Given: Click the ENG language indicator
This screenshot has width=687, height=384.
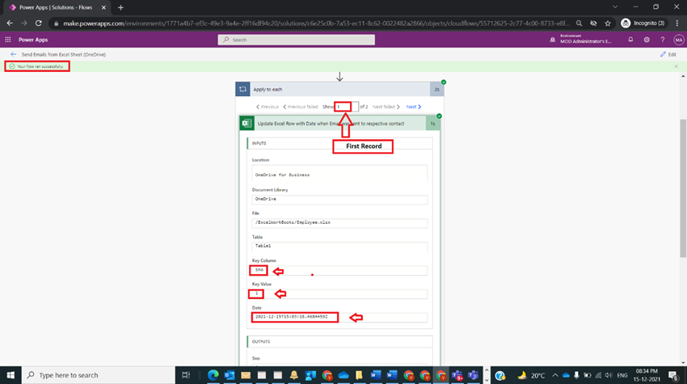Looking at the screenshot, I should (622, 375).
